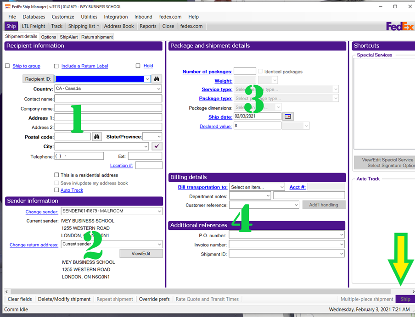This screenshot has width=415, height=317.
Task: Open the Change sender dropdown
Action: click(159, 211)
